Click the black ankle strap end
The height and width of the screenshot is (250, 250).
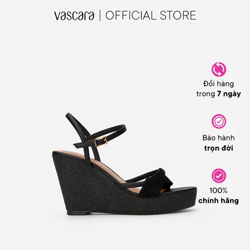coord(78,145)
